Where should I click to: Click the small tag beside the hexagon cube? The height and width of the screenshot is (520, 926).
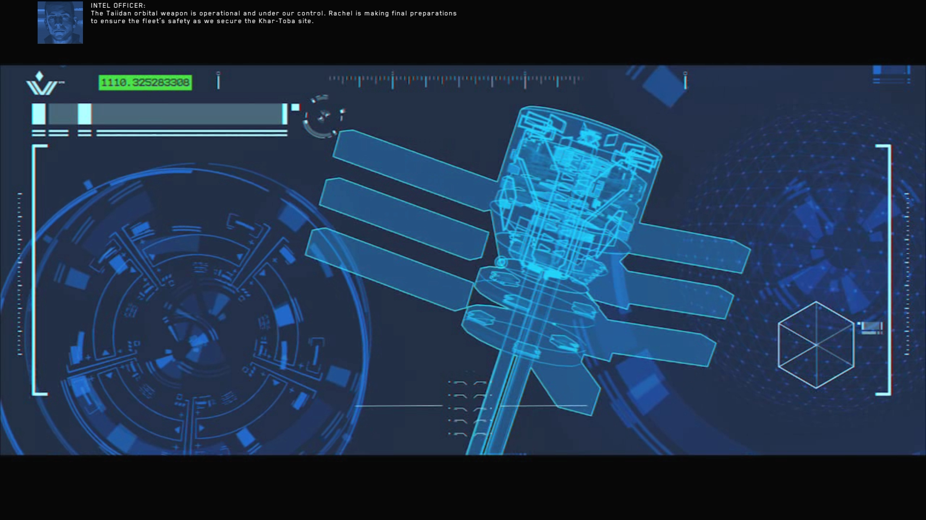pos(871,327)
